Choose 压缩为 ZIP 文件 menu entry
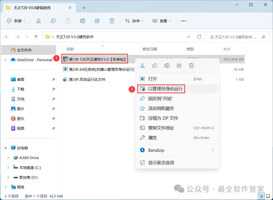 (x=177, y=118)
